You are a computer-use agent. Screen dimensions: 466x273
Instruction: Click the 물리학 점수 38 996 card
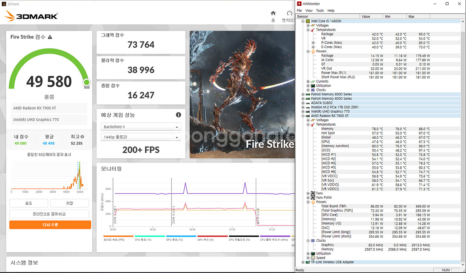coord(141,67)
